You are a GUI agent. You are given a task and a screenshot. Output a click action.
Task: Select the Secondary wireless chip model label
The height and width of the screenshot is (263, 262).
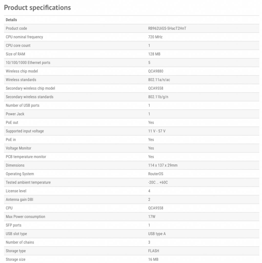30,88
